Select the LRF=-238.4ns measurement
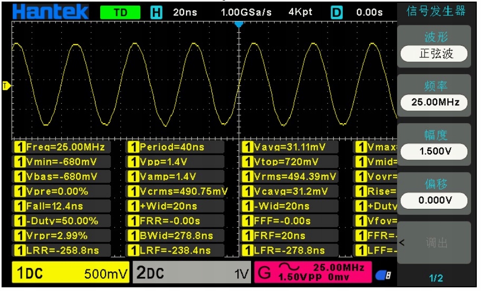481x291 pixels. coord(175,250)
